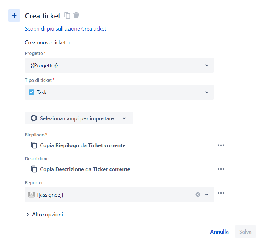
Task: Duplicate the Crea ticket action
Action: coord(67,16)
